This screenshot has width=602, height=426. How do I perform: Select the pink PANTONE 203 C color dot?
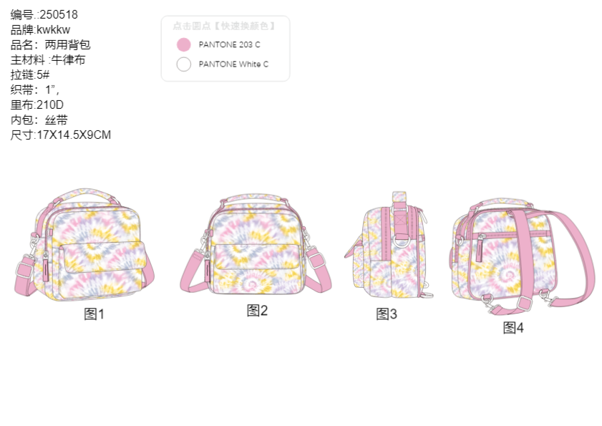183,44
